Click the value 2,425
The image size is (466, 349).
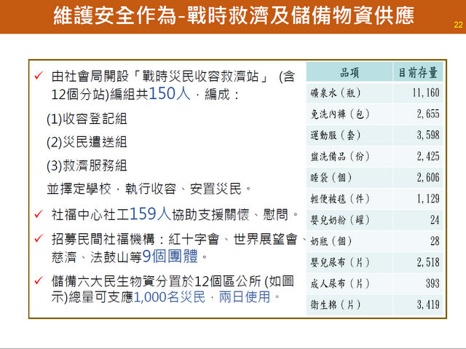pyautogui.click(x=428, y=157)
